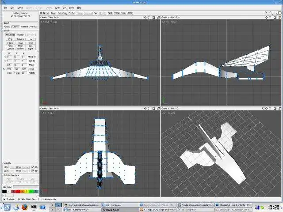
Task: Switch to the Konqueror window in the taskbar
Action: tap(119, 205)
